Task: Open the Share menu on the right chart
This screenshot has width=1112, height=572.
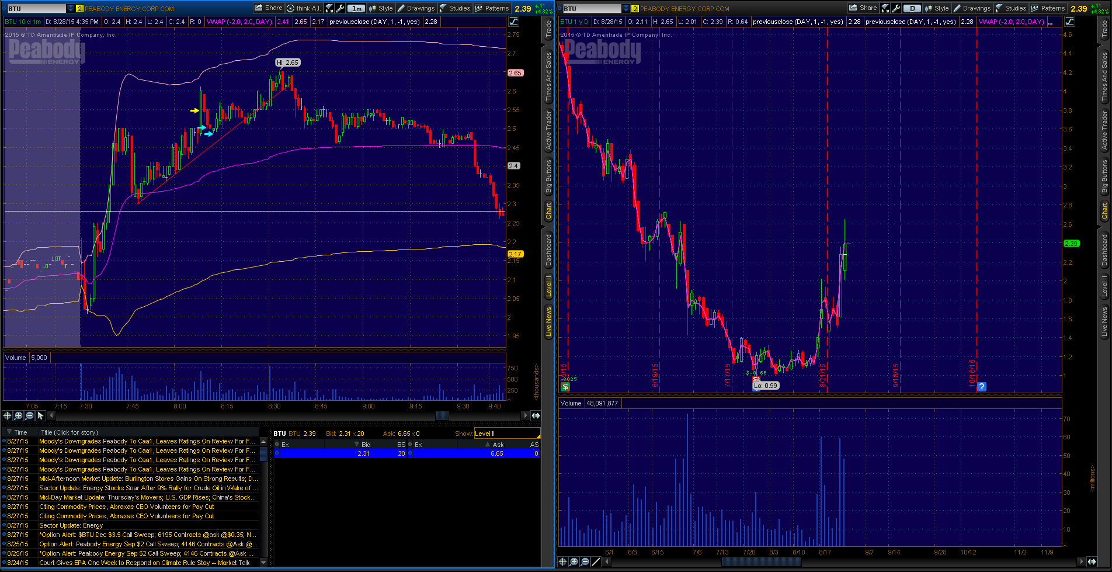Action: (x=864, y=8)
